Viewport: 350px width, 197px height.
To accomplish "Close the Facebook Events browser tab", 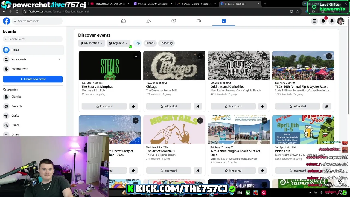I will (x=258, y=4).
